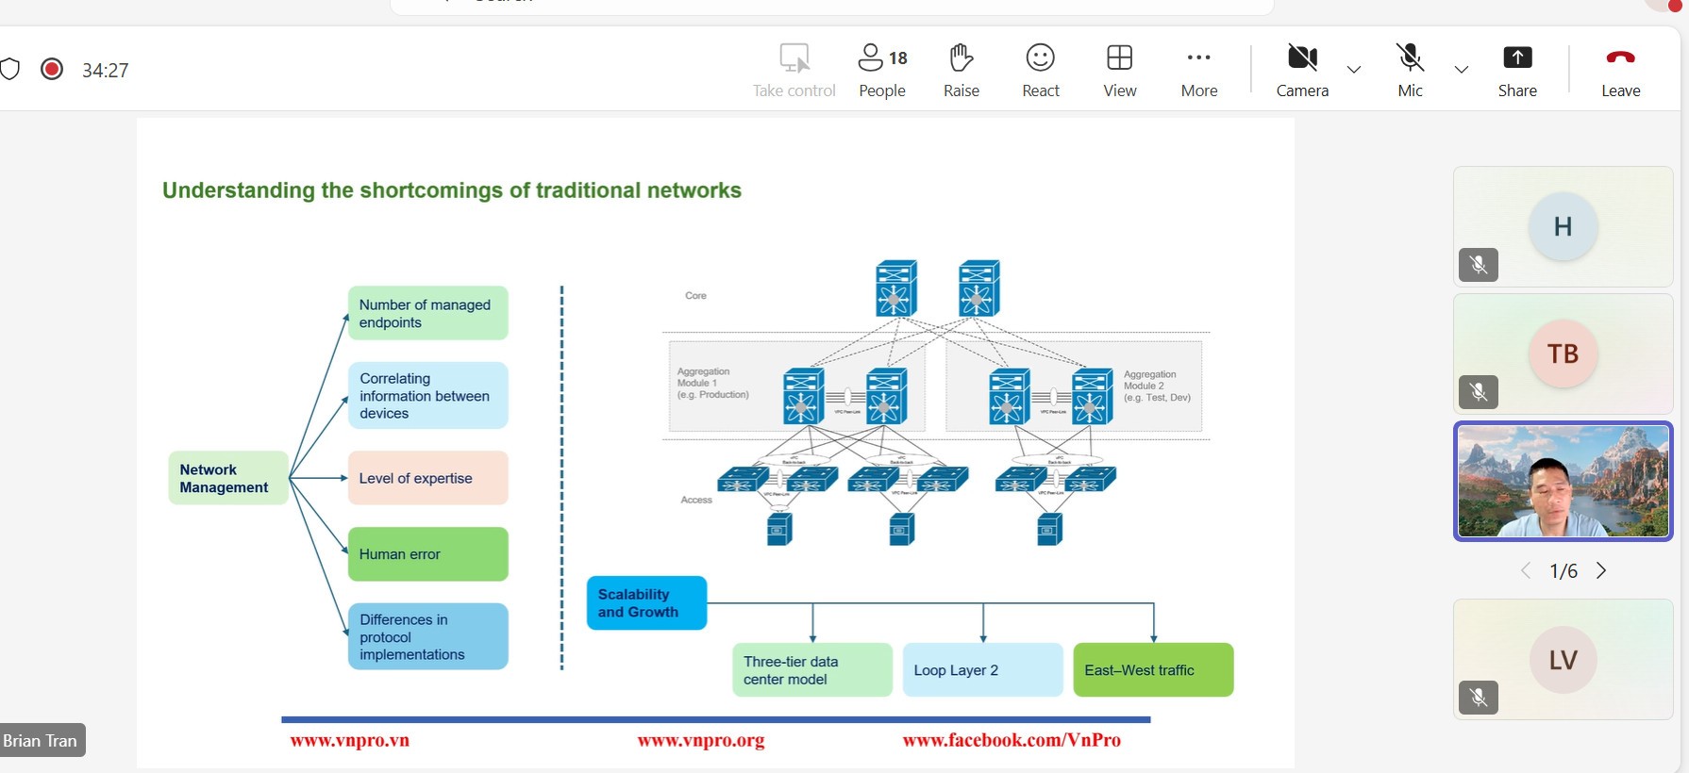Select participant TB's avatar tile
Viewport: 1689px width, 773px height.
(1563, 354)
